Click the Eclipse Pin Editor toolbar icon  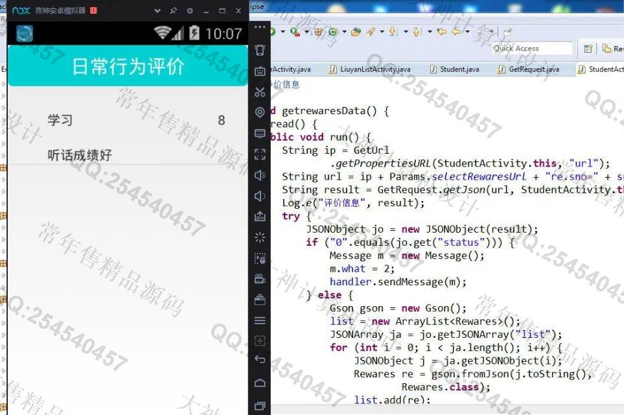pyautogui.click(x=507, y=32)
